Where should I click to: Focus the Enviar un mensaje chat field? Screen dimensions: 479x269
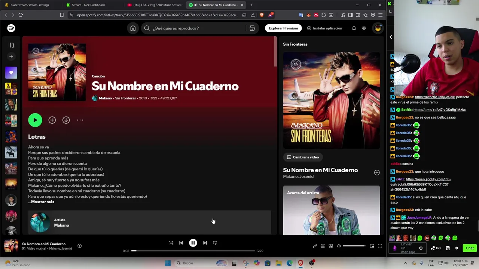(407, 248)
